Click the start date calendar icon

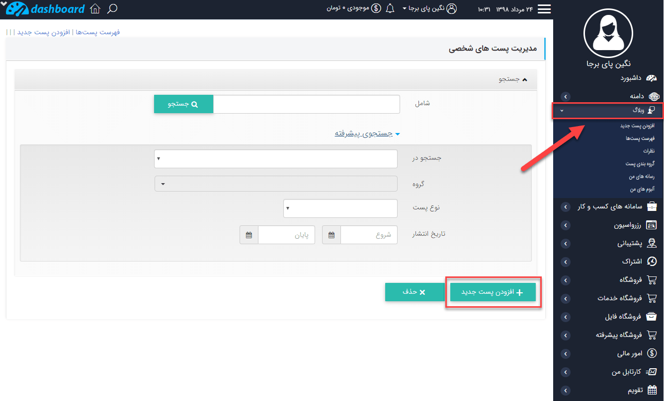(x=332, y=235)
